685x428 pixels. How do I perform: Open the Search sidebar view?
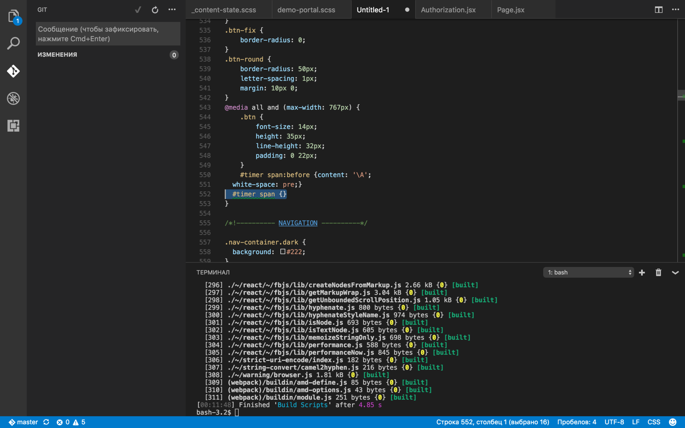coord(14,43)
